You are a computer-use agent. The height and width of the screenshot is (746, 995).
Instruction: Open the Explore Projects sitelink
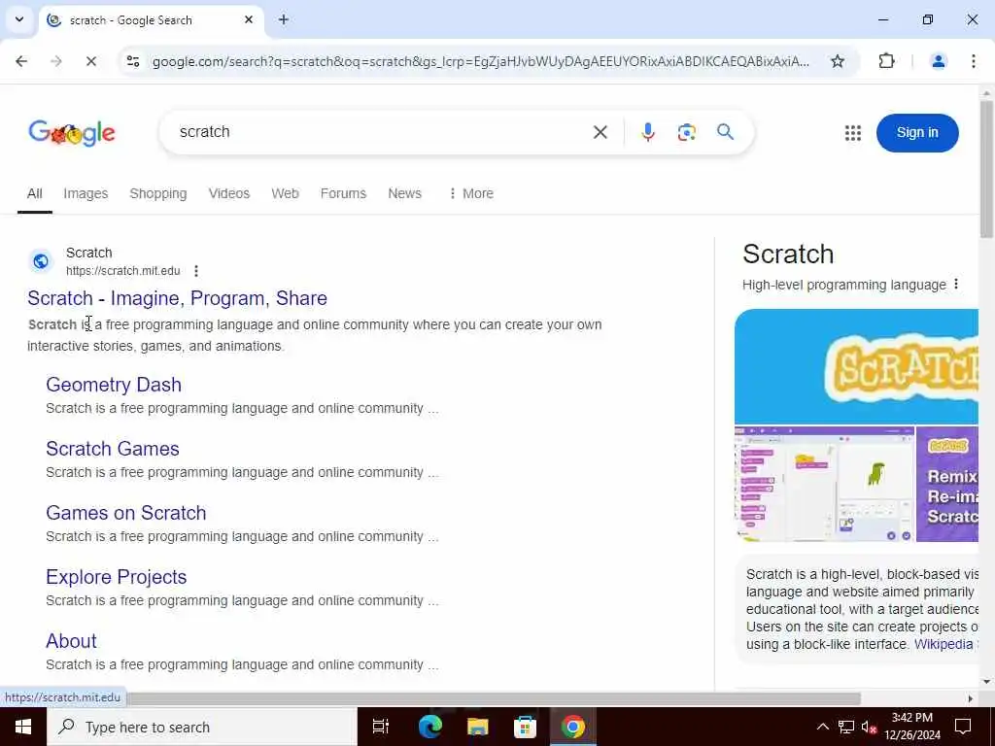[117, 577]
